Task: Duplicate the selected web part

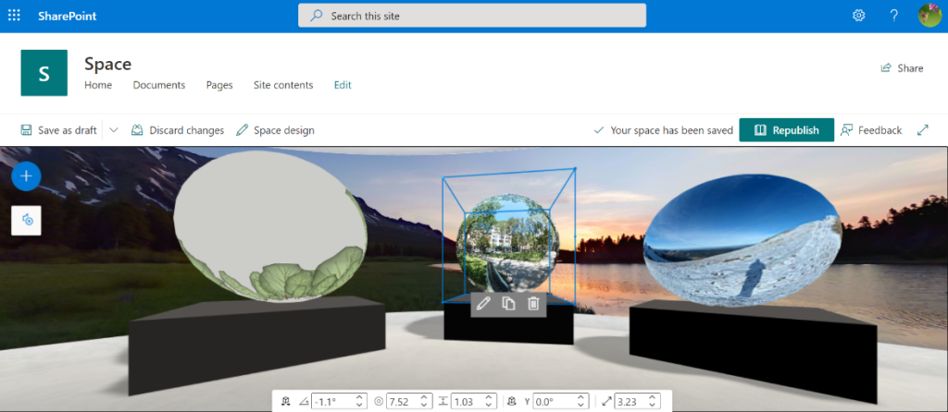Action: (508, 304)
